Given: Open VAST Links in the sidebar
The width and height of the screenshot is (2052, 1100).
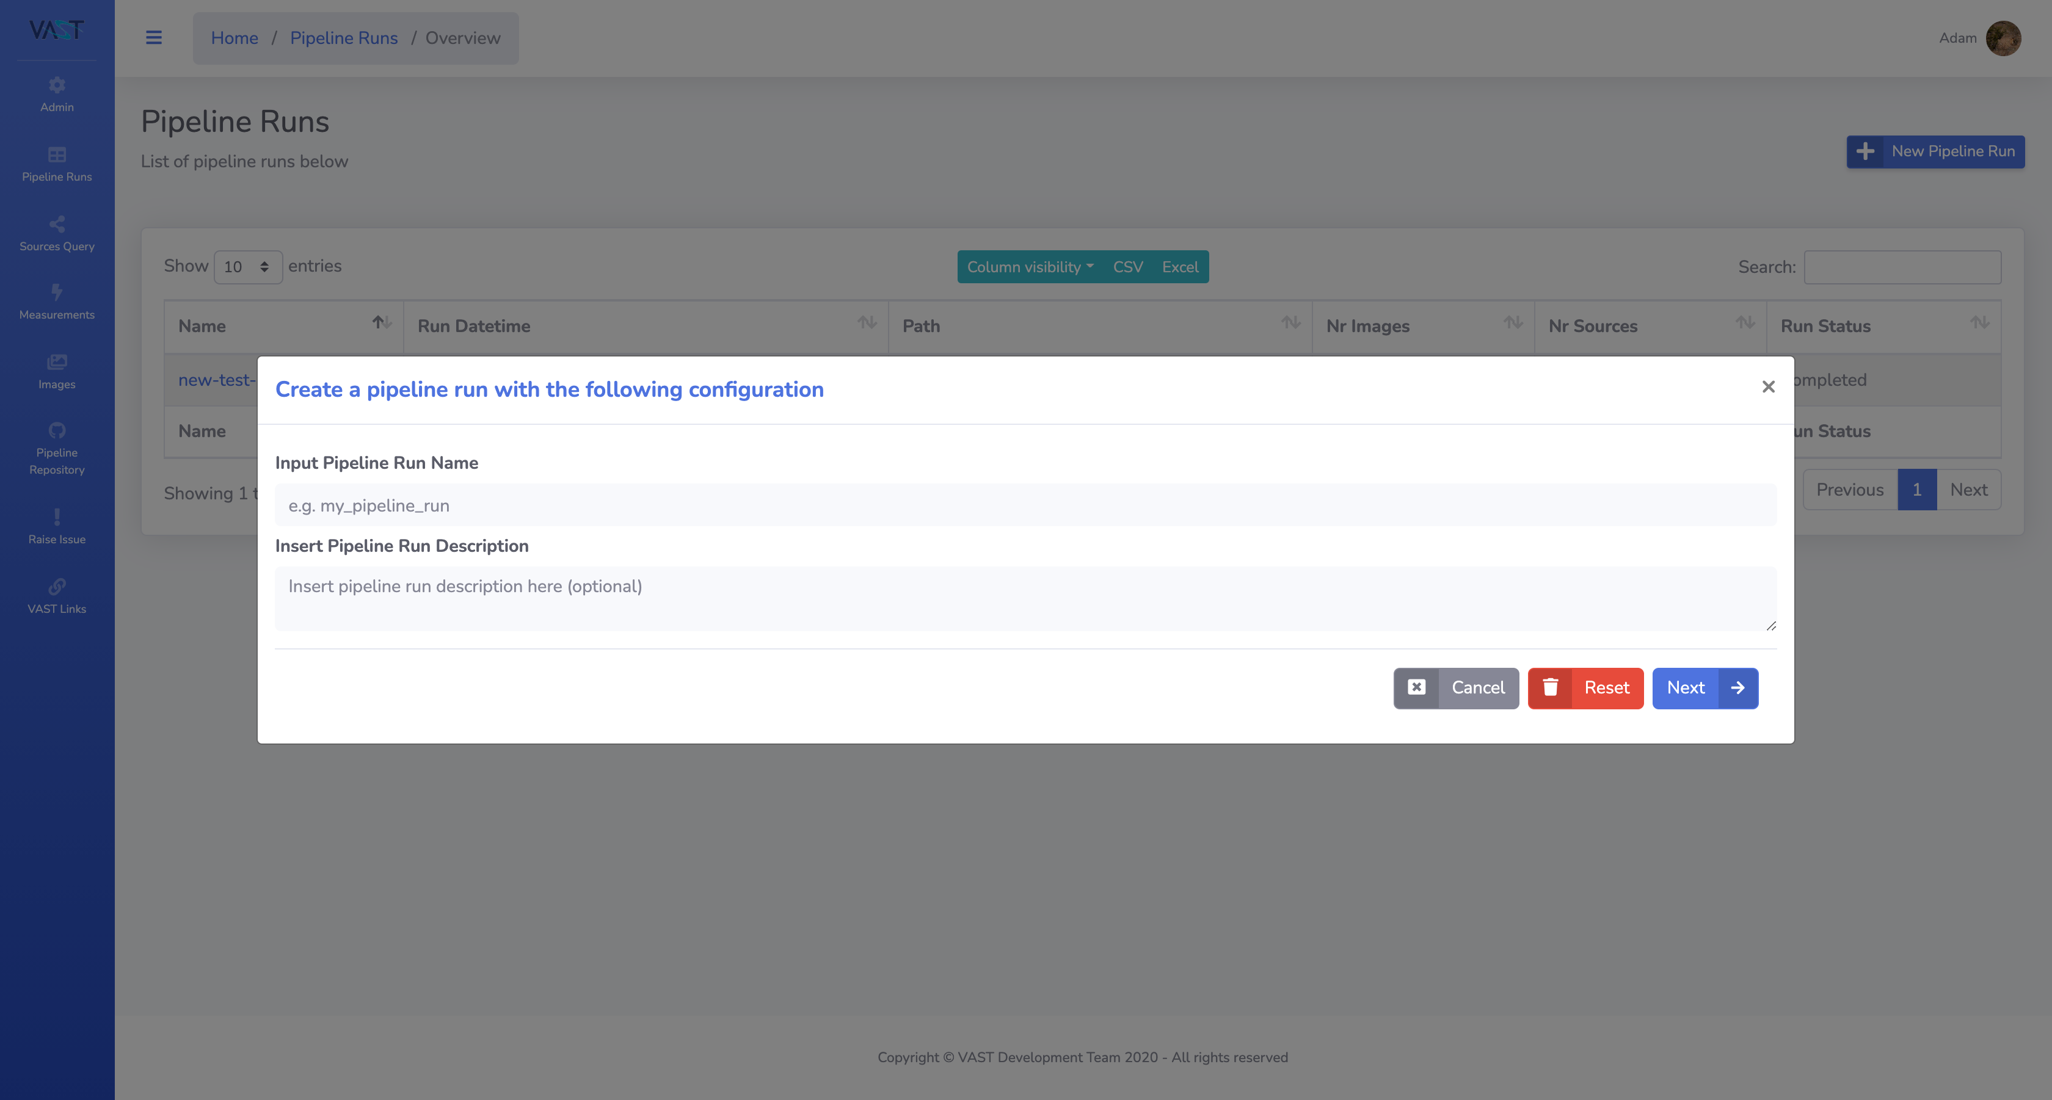Looking at the screenshot, I should pos(57,596).
